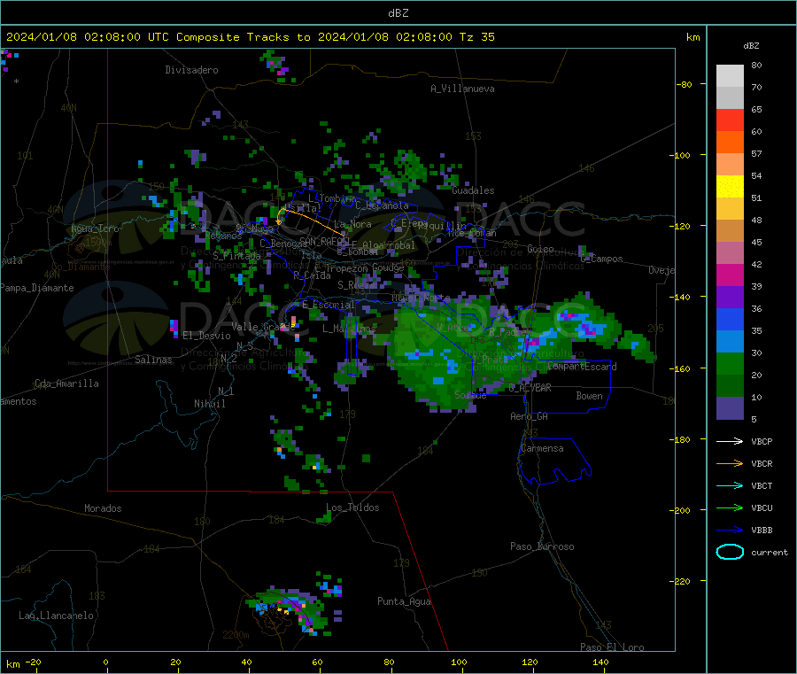The image size is (797, 674).
Task: Click the orange storm track line near La_Nora
Action: coord(311,219)
